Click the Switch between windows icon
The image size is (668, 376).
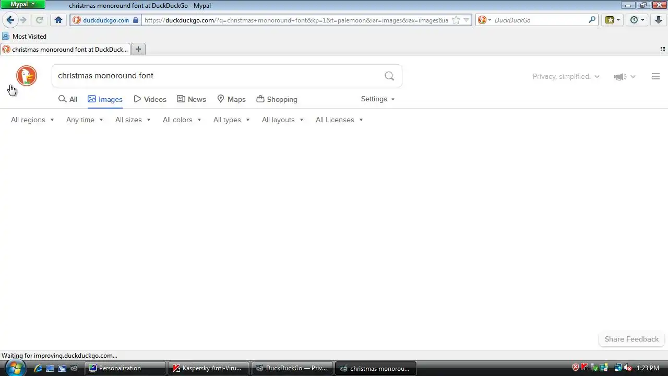pyautogui.click(x=62, y=368)
